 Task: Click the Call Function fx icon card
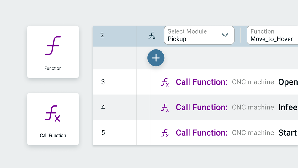click(x=53, y=119)
